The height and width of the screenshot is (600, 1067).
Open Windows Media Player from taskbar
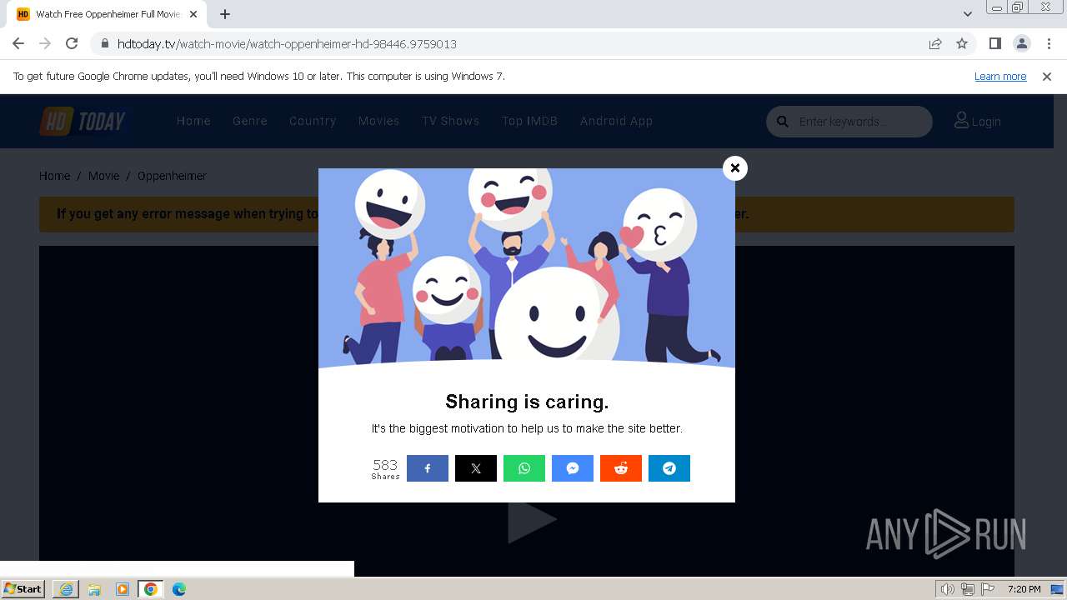123,589
